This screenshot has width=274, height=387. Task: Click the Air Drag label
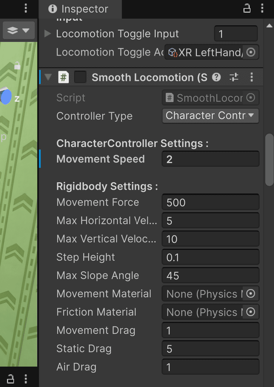click(x=76, y=367)
